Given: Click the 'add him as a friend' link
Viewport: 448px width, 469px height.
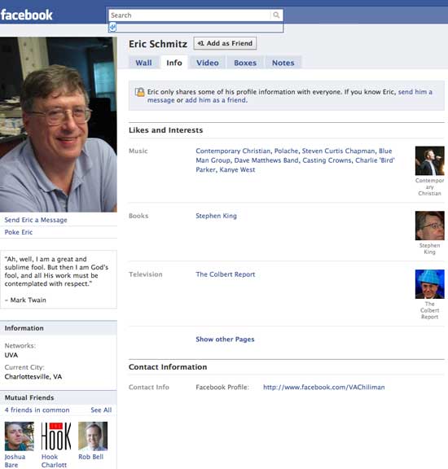Looking at the screenshot, I should pos(216,100).
